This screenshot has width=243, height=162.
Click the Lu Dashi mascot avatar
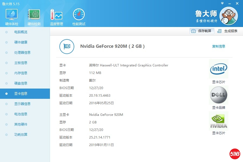pos(228,16)
